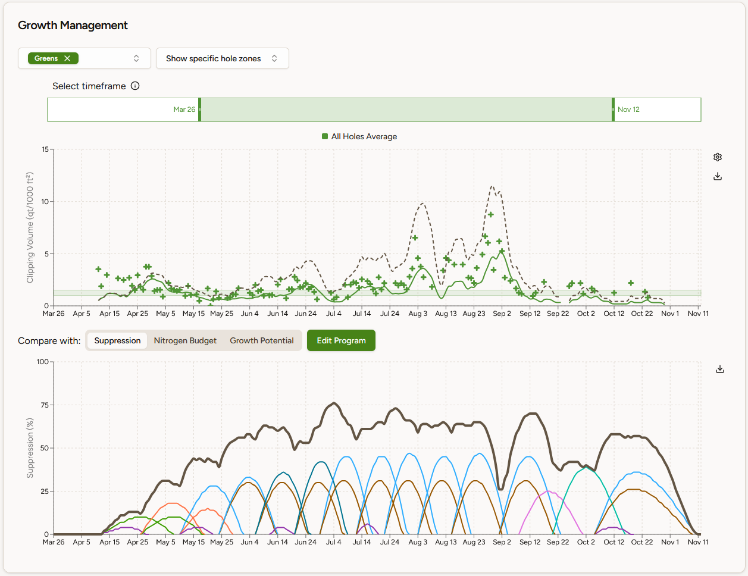Toggle the All Holes Average legend entry

click(x=359, y=136)
